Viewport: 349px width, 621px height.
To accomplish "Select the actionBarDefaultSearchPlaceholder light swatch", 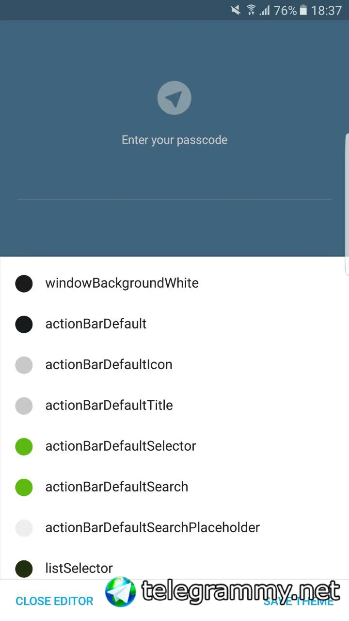I will (24, 528).
